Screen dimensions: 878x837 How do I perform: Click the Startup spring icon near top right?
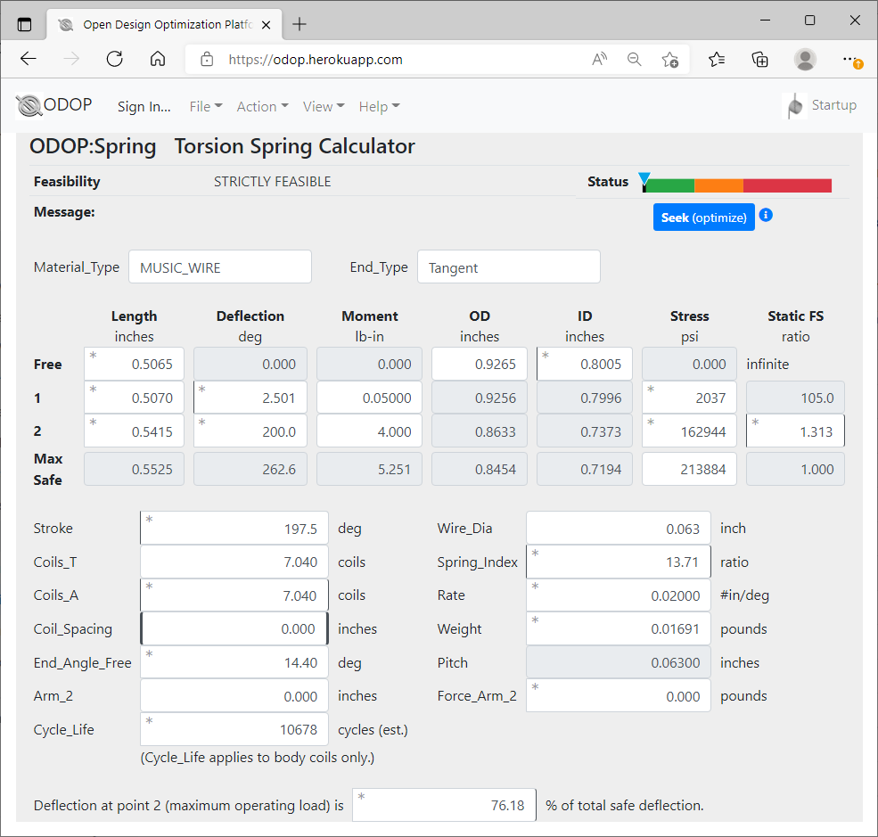tap(793, 104)
